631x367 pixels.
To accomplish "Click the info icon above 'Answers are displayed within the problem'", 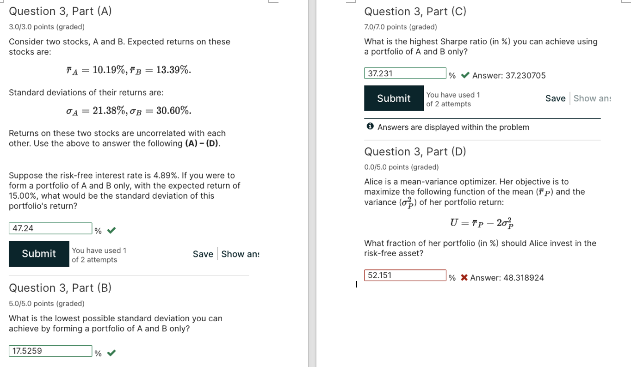I will pyautogui.click(x=369, y=127).
